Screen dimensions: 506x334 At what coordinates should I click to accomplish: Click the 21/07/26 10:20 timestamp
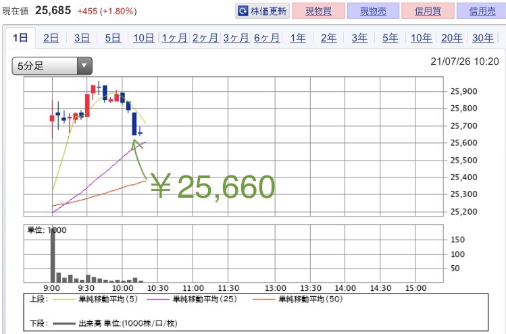[x=465, y=61]
